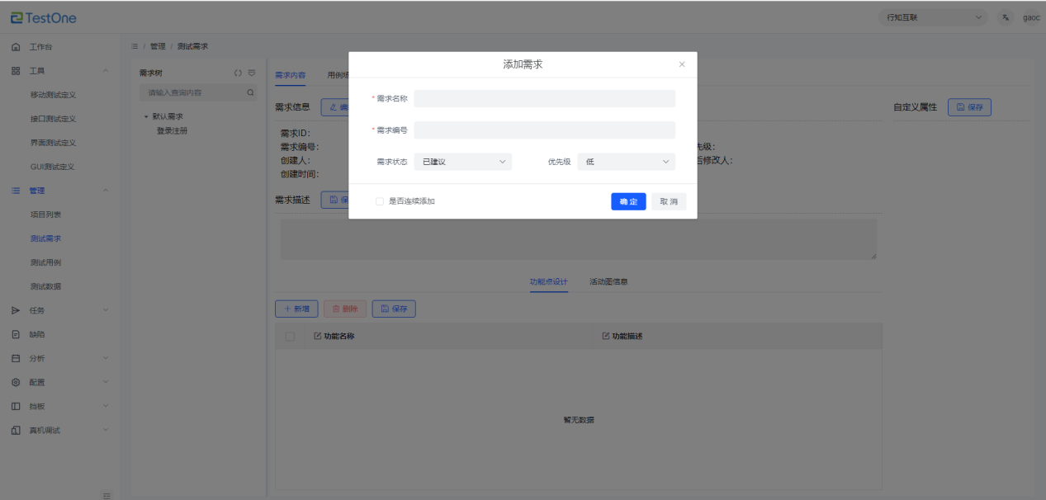Image resolution: width=1046 pixels, height=500 pixels.
Task: Collapse the 默认需求 tree node
Action: coord(146,116)
